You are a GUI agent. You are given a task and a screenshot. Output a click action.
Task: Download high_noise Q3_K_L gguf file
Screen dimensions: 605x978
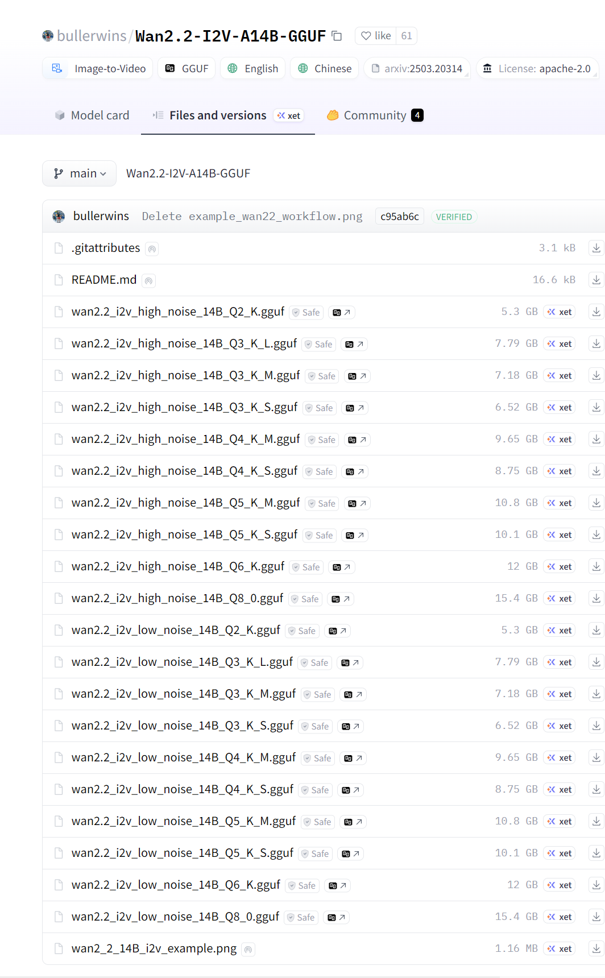point(596,343)
